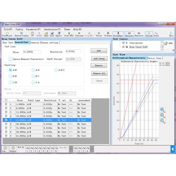Select the Absolute display mode icon

pos(129,34)
